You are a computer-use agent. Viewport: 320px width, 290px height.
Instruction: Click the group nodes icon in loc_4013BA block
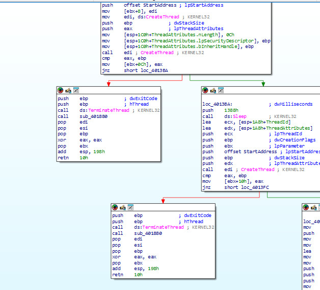tap(221, 90)
